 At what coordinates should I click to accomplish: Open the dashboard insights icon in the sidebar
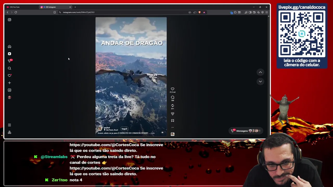coord(9,90)
